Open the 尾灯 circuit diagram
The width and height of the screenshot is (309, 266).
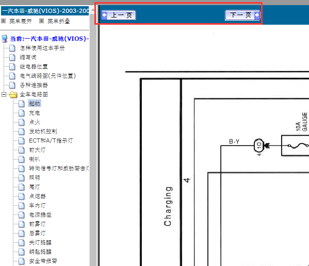coord(35,187)
